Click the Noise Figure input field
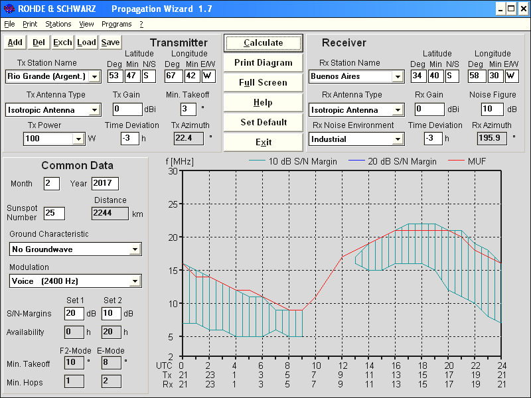Screen dimensions: 531x398 pos(493,109)
